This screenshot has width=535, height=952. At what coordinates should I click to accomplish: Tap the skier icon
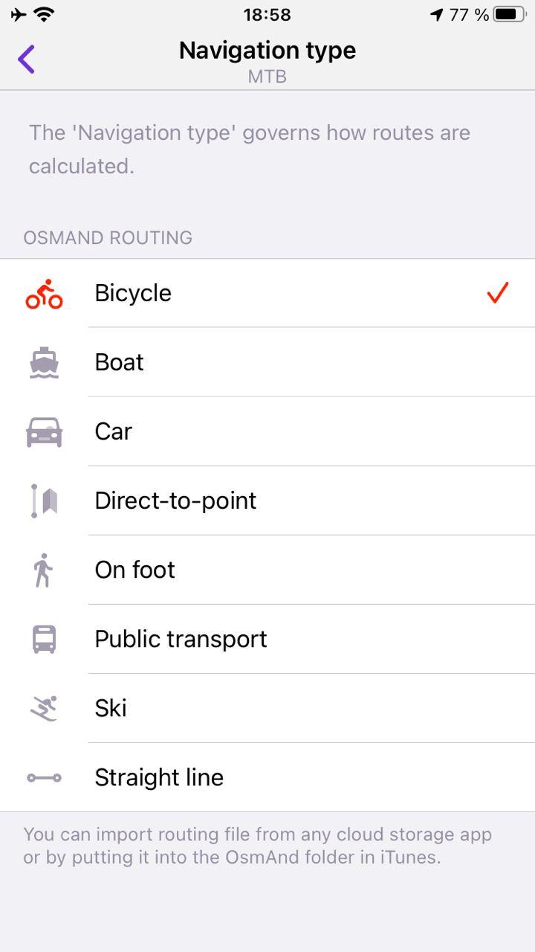[44, 708]
